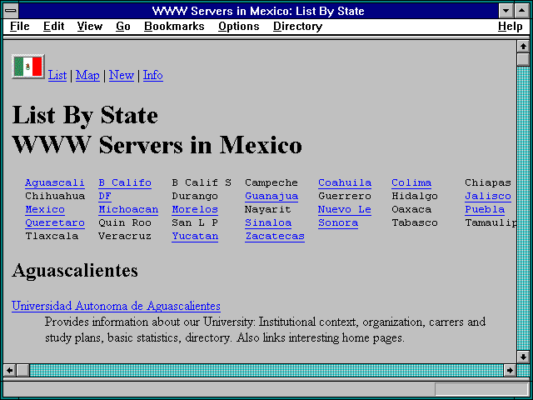
Task: Open the View menu
Action: [x=90, y=26]
